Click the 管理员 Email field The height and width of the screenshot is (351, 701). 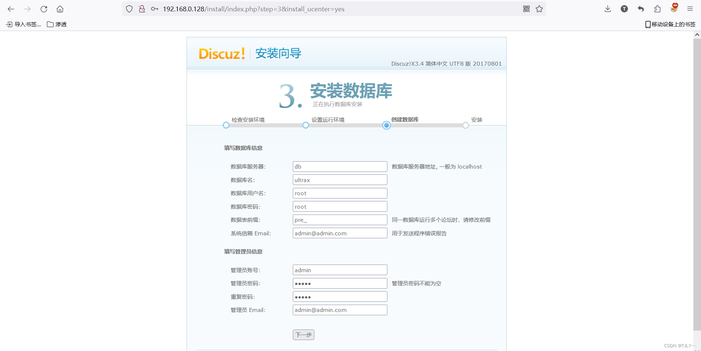(340, 310)
